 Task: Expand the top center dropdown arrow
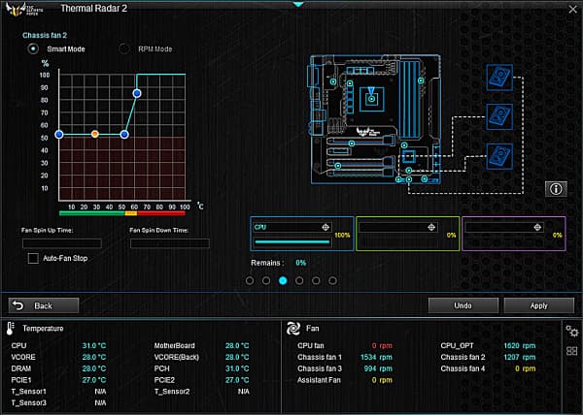(298, 5)
